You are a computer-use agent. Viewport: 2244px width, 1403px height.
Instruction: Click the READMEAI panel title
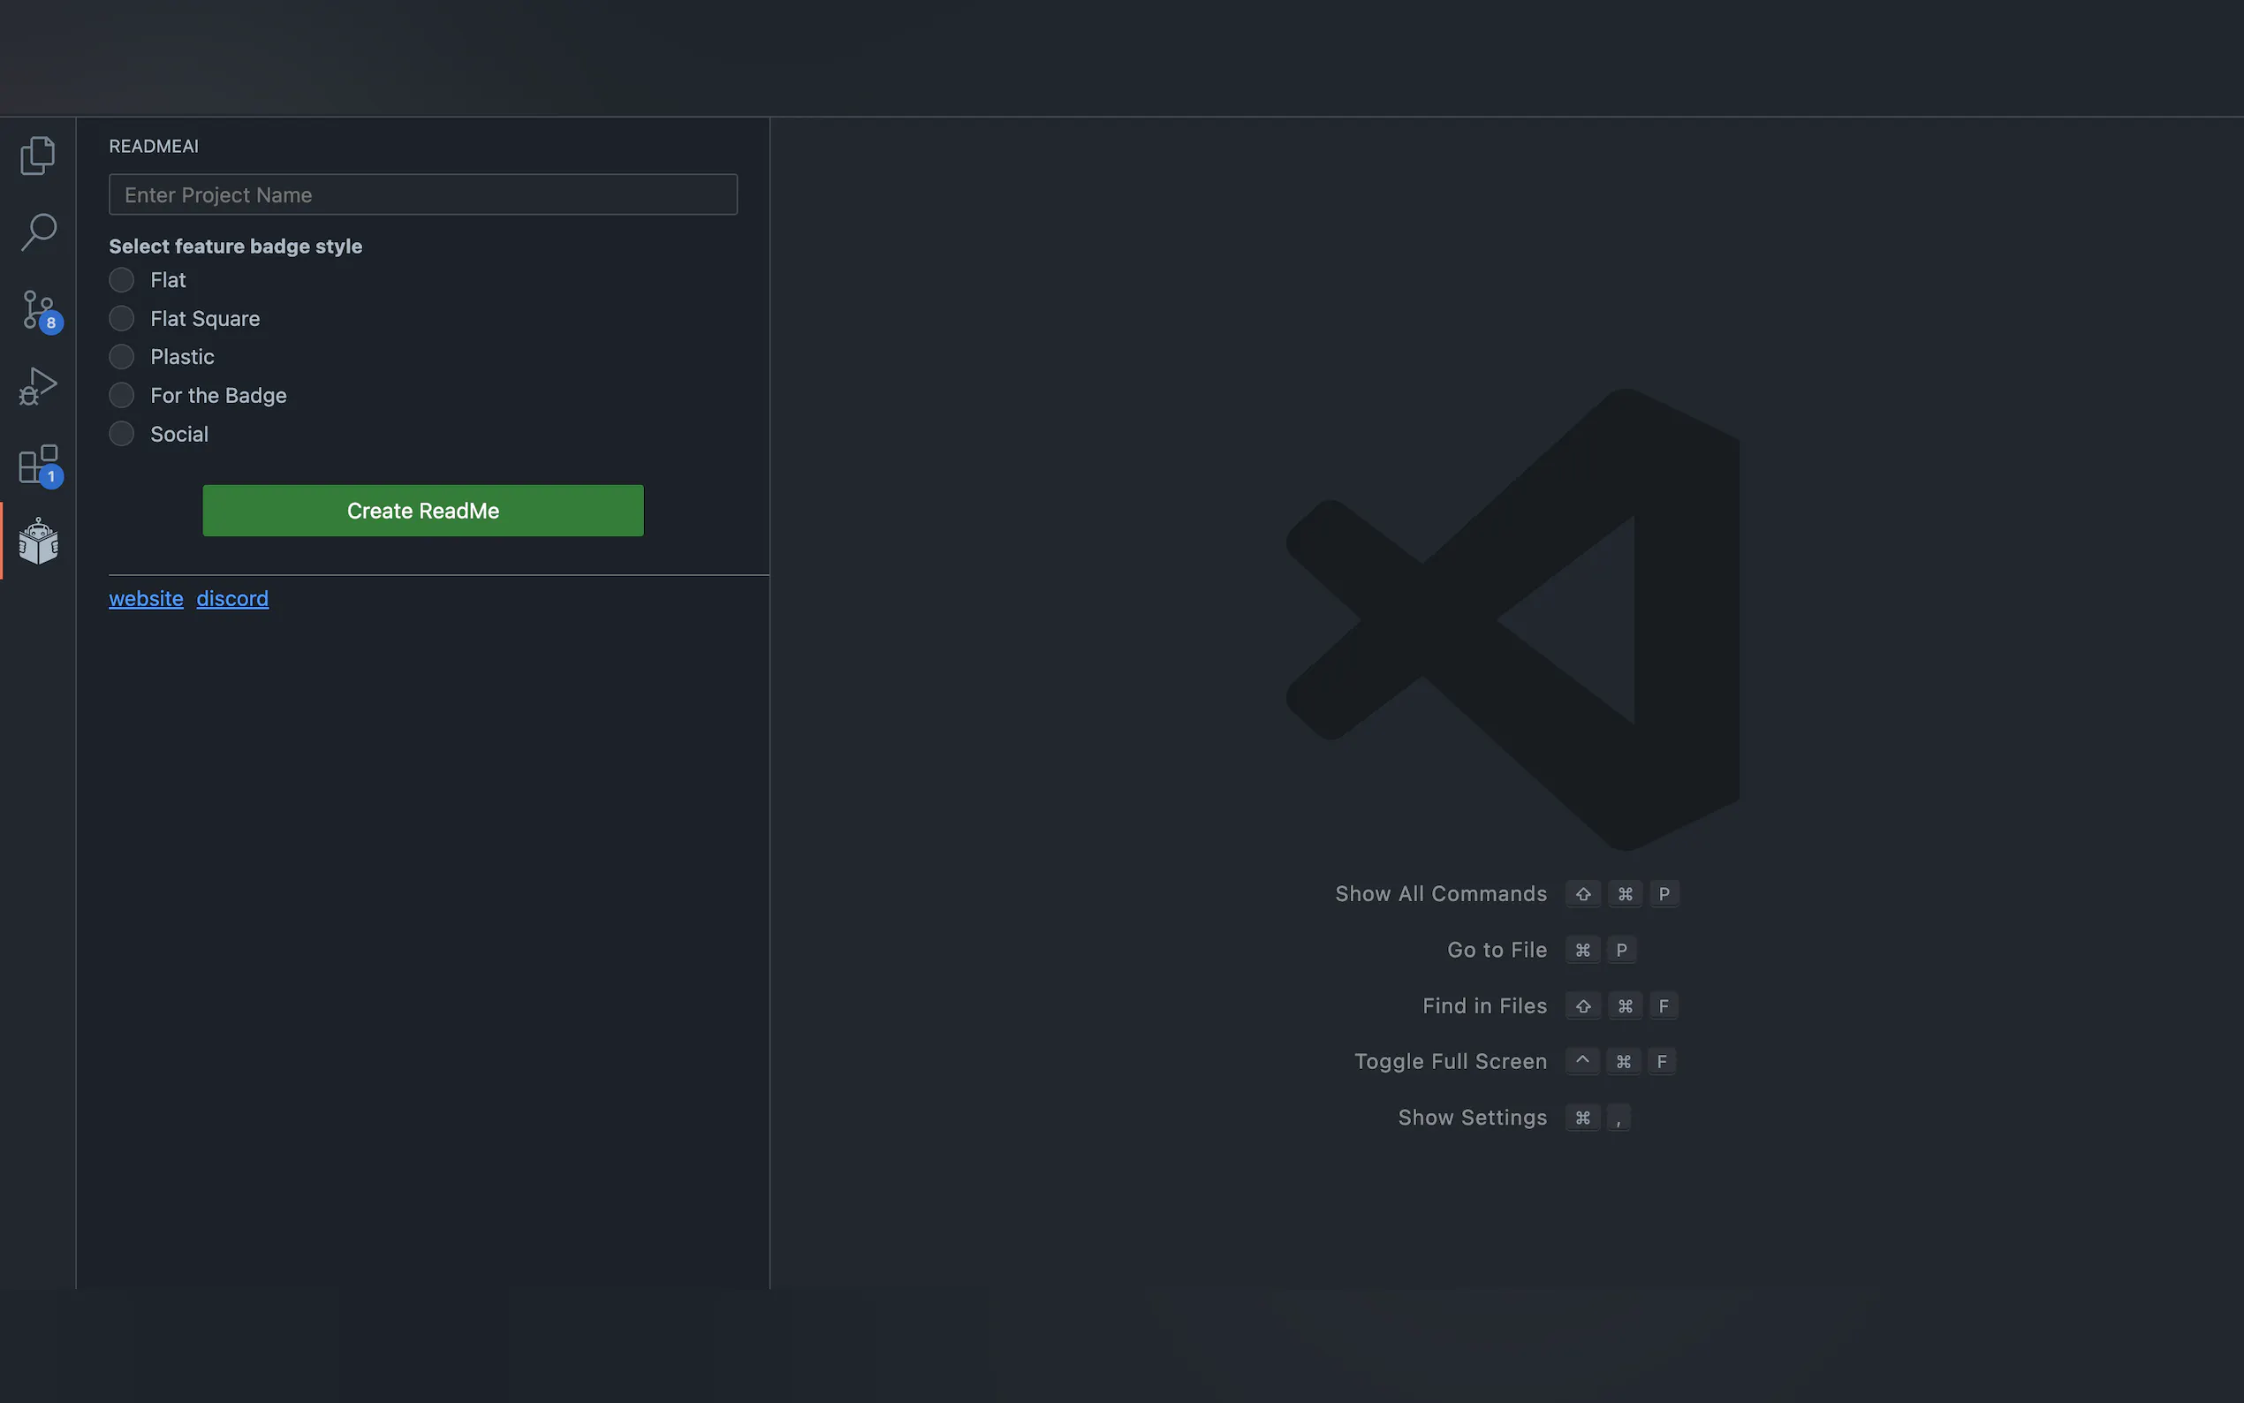pyautogui.click(x=153, y=146)
